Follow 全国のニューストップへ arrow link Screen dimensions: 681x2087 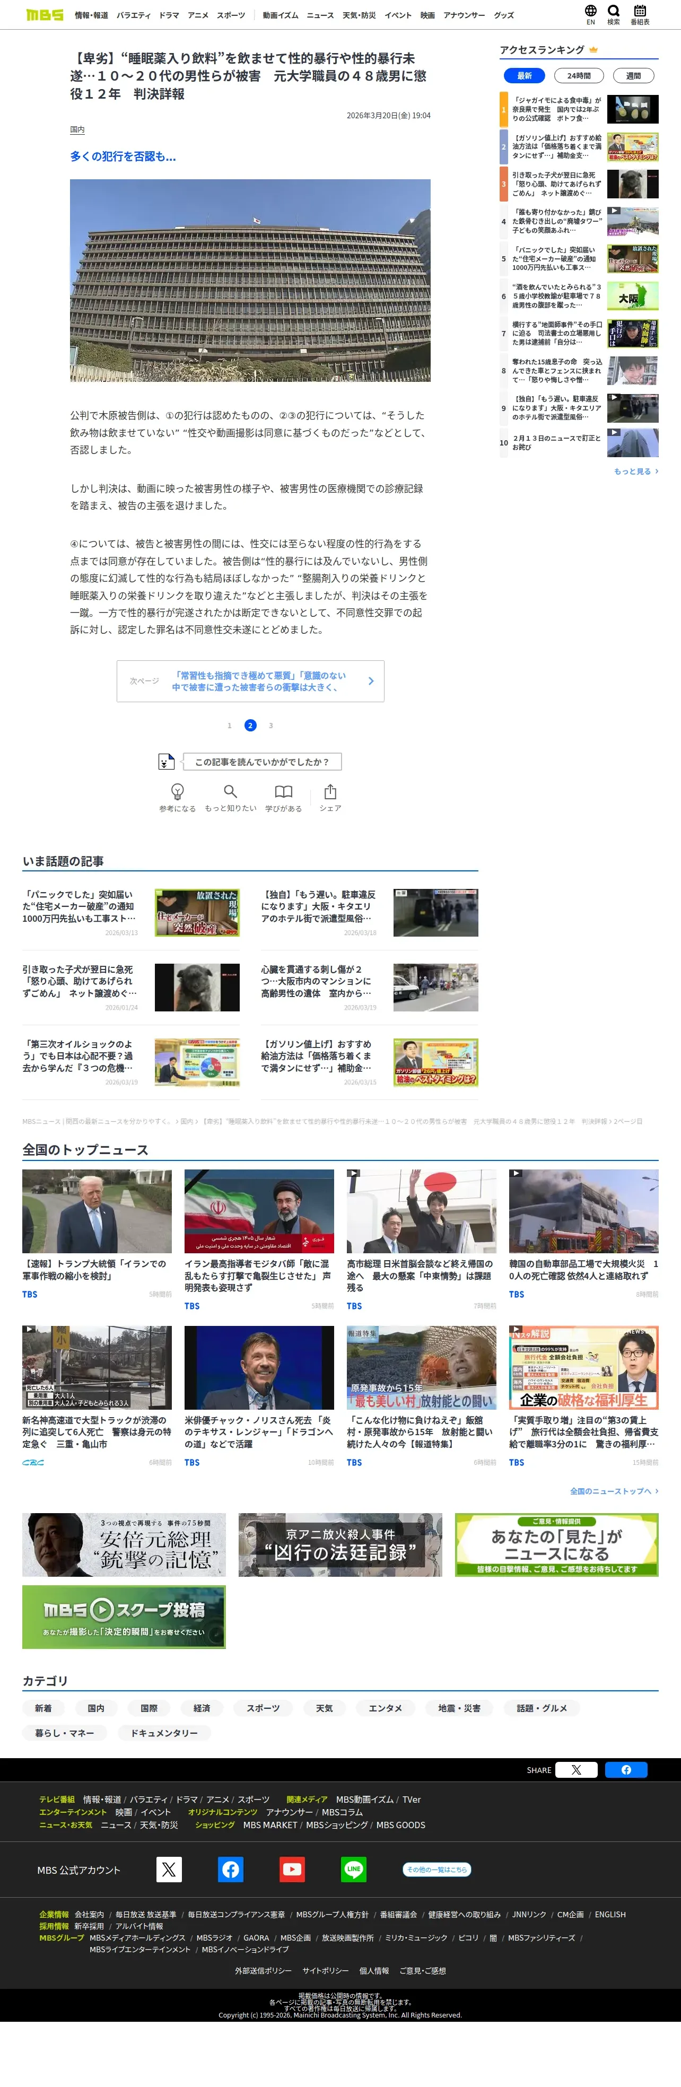[614, 1491]
